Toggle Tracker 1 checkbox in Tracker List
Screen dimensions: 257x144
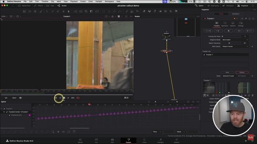pos(204,55)
